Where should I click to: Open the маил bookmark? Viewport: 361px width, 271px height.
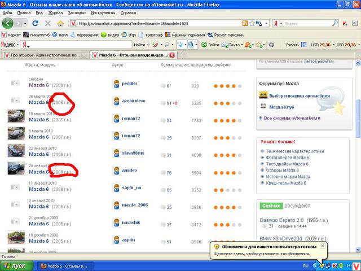(x=60, y=35)
